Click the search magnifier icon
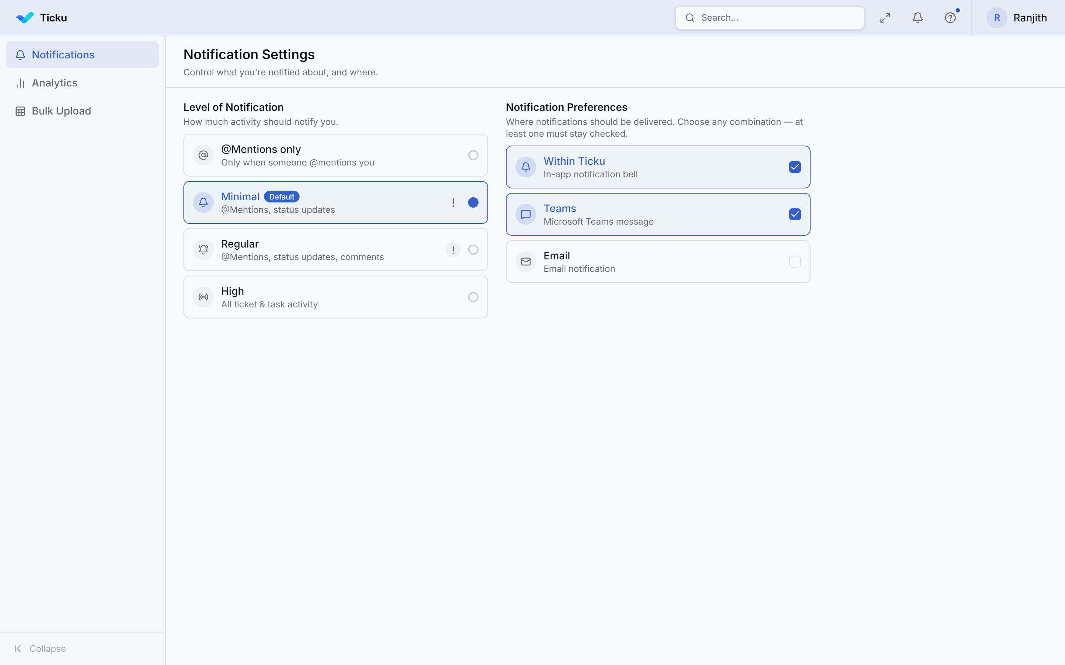 coord(690,18)
